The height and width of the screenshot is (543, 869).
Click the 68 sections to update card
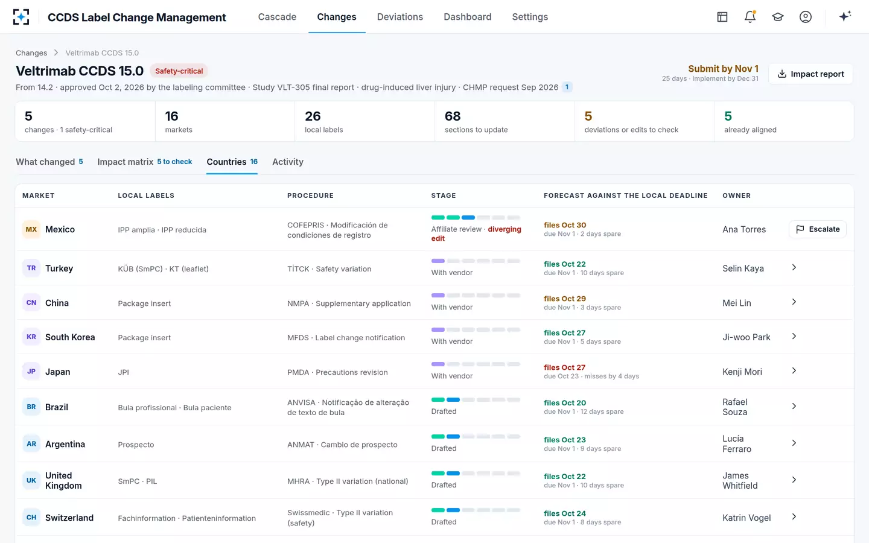(x=505, y=121)
